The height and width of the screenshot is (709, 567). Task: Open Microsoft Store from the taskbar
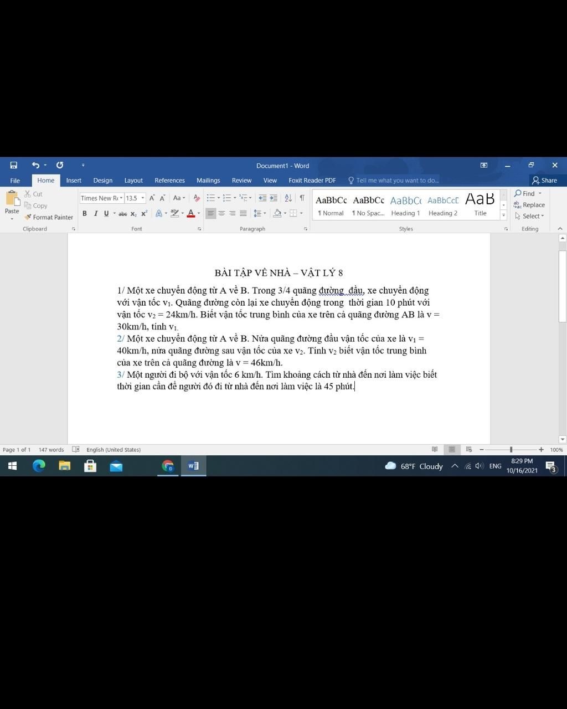[x=90, y=466]
